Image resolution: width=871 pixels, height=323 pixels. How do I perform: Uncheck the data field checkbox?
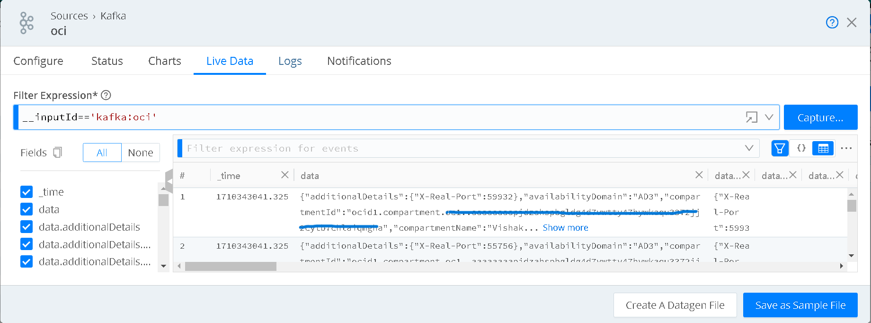(x=27, y=209)
